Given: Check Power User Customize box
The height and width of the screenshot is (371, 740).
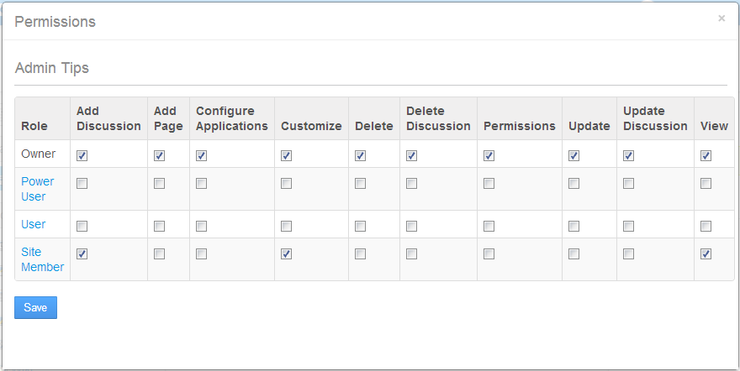Looking at the screenshot, I should click(286, 184).
